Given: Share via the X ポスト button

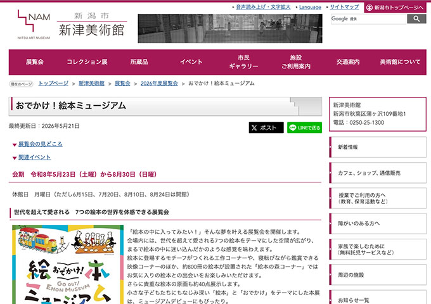Looking at the screenshot, I should [x=266, y=128].
